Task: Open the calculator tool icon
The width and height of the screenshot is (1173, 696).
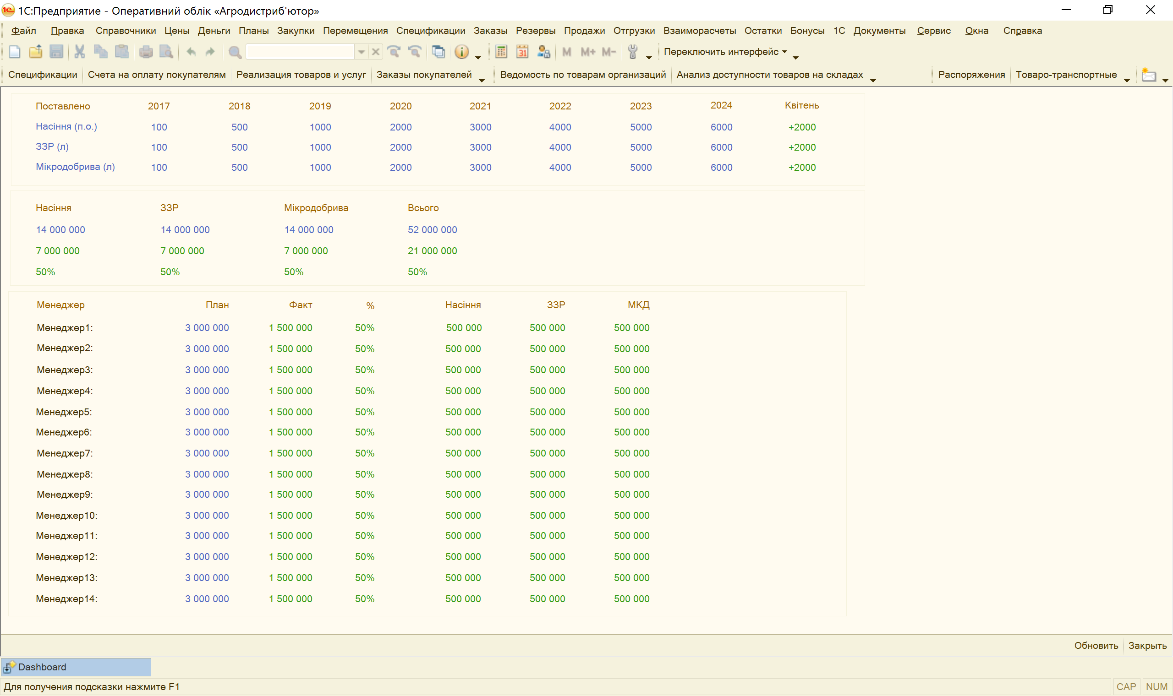Action: click(501, 52)
